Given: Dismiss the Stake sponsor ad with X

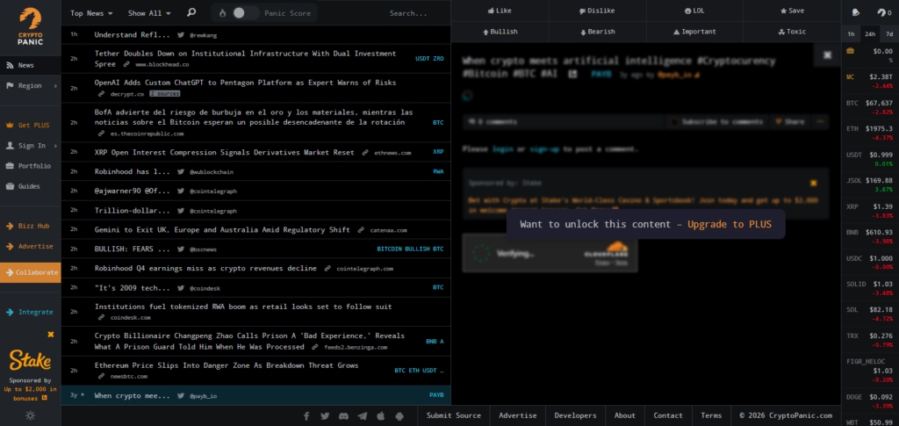Looking at the screenshot, I should click(x=51, y=334).
